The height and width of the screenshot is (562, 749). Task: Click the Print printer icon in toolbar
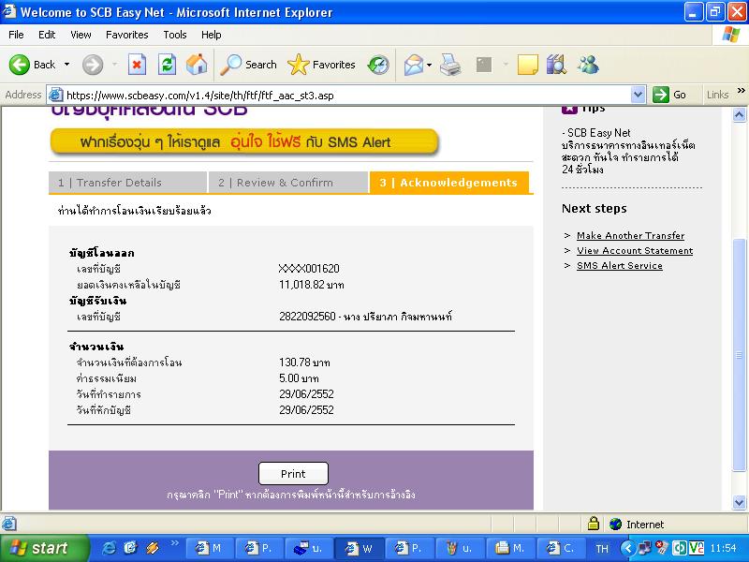pyautogui.click(x=450, y=65)
